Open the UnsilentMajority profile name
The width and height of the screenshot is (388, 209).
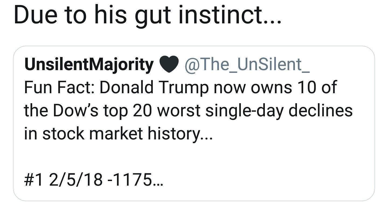click(x=89, y=64)
